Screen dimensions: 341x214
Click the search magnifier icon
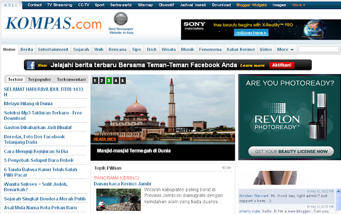click(x=339, y=49)
